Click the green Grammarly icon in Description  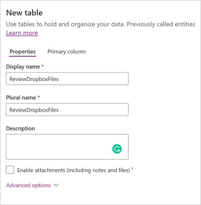[x=117, y=149]
